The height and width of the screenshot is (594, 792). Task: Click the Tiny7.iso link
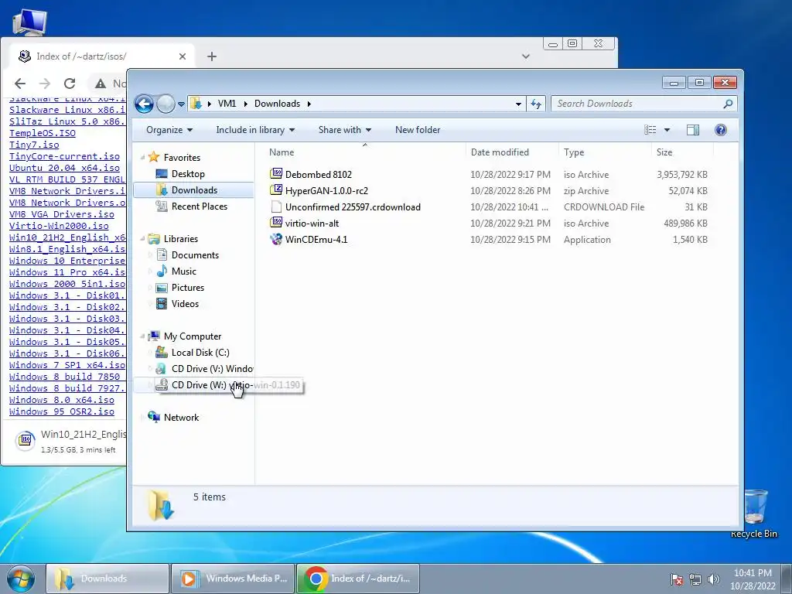[x=34, y=145]
